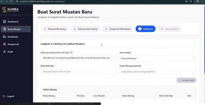Click the password key icon in address bar
The width and height of the screenshot is (205, 105).
[x=187, y=1]
